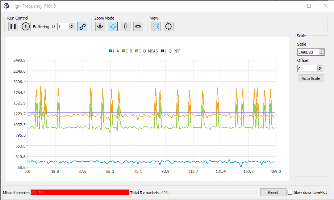Click x-axis label 0.0
The image size is (334, 200).
pyautogui.click(x=27, y=171)
